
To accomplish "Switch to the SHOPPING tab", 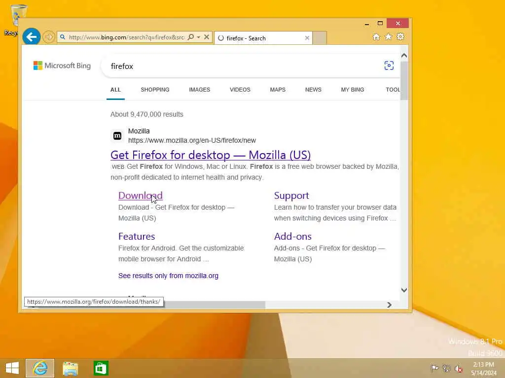I will pos(155,90).
